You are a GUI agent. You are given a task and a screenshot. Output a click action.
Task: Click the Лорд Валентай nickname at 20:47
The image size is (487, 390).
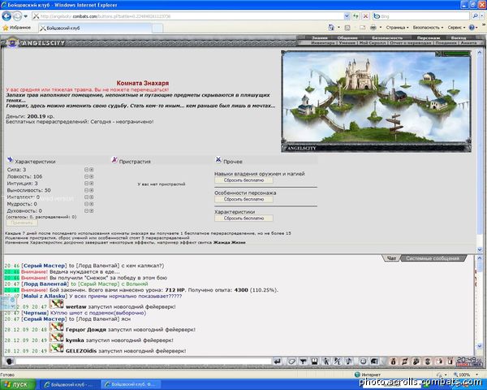click(45, 284)
